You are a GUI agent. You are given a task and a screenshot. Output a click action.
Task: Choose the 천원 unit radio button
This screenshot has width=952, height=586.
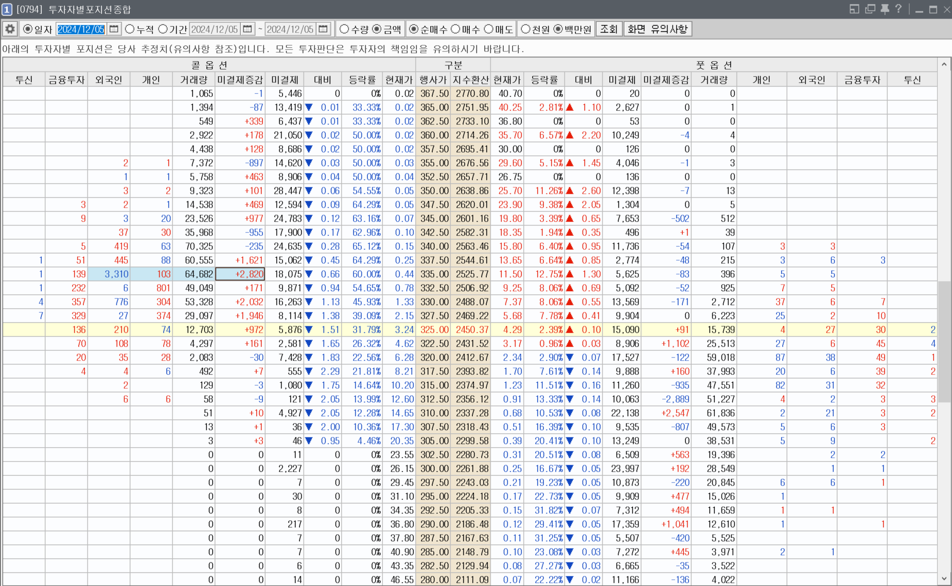[x=525, y=29]
